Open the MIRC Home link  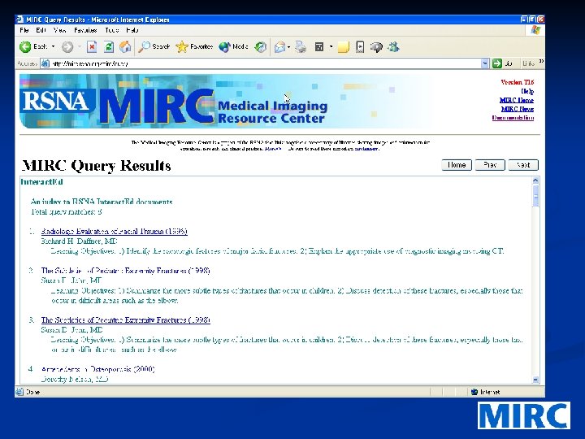coord(517,100)
